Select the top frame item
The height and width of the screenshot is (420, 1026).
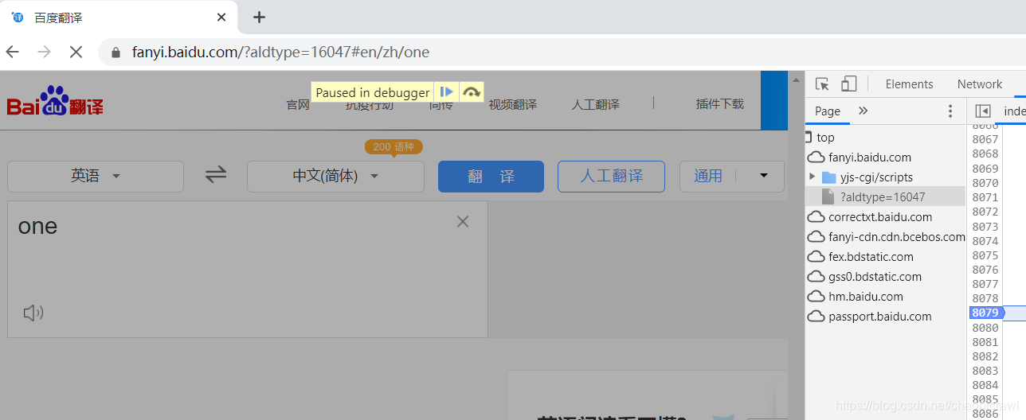click(x=825, y=138)
